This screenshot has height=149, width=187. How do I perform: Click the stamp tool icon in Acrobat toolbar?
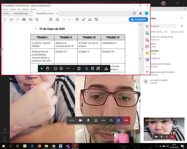(x=96, y=19)
